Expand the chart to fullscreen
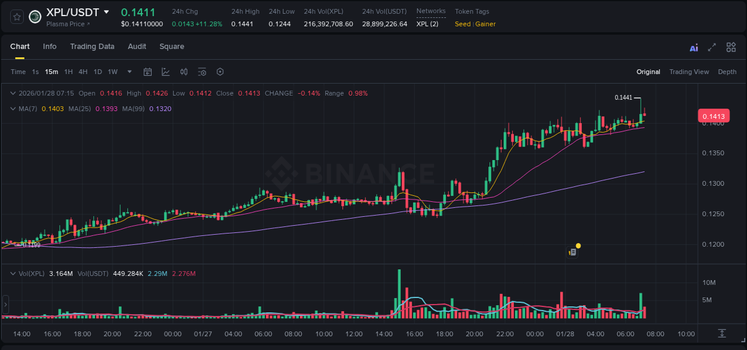 tap(712, 47)
